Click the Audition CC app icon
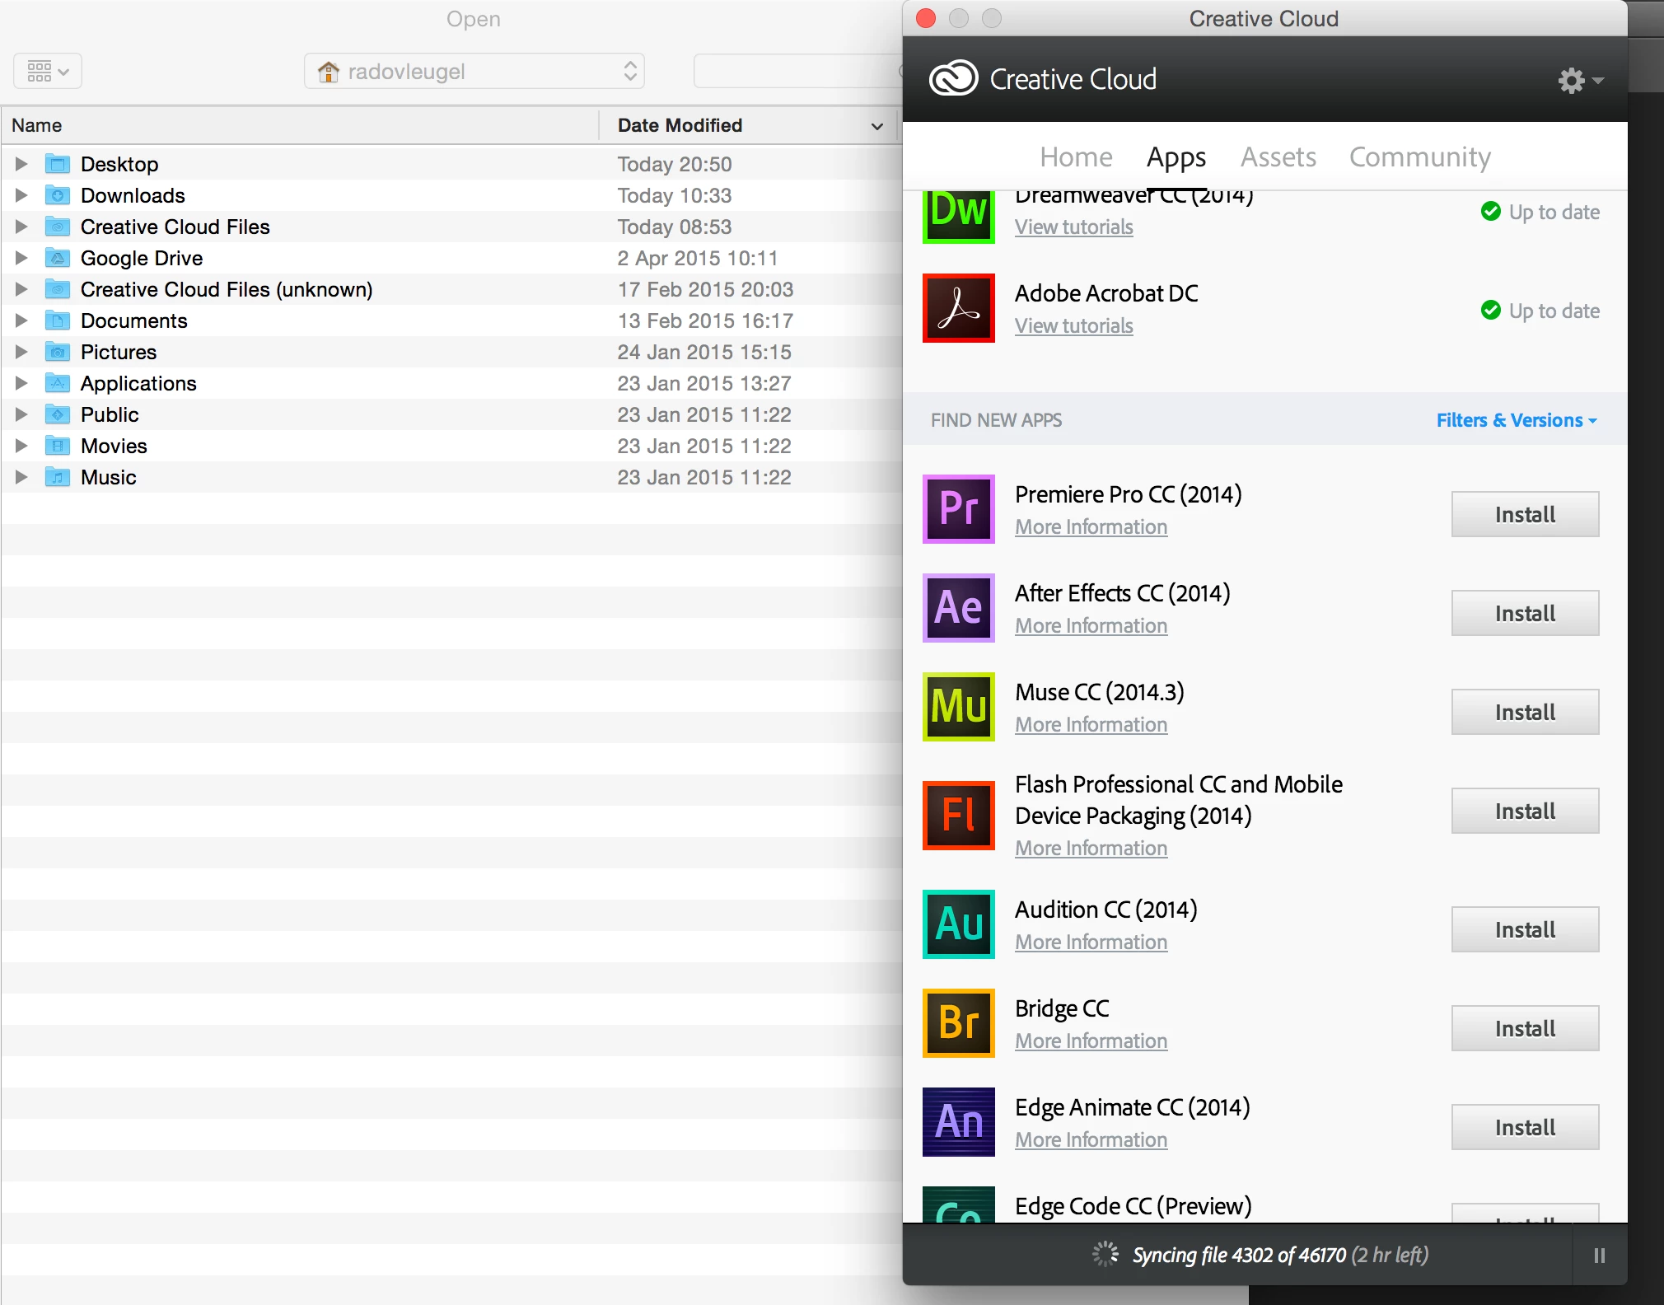The image size is (1664, 1305). click(x=958, y=924)
